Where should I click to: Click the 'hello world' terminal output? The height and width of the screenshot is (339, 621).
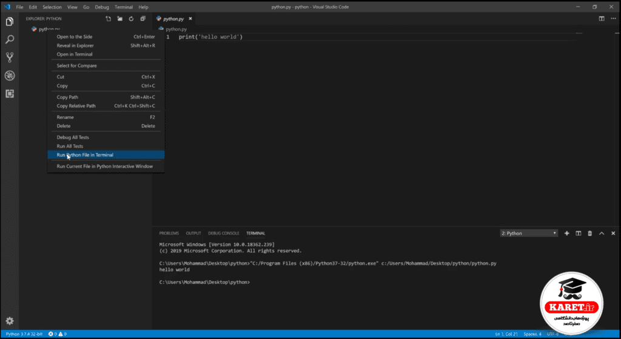[x=174, y=269]
